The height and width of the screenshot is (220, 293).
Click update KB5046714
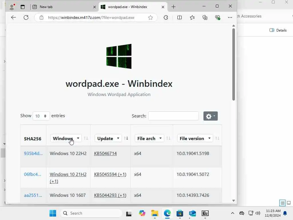(105, 154)
